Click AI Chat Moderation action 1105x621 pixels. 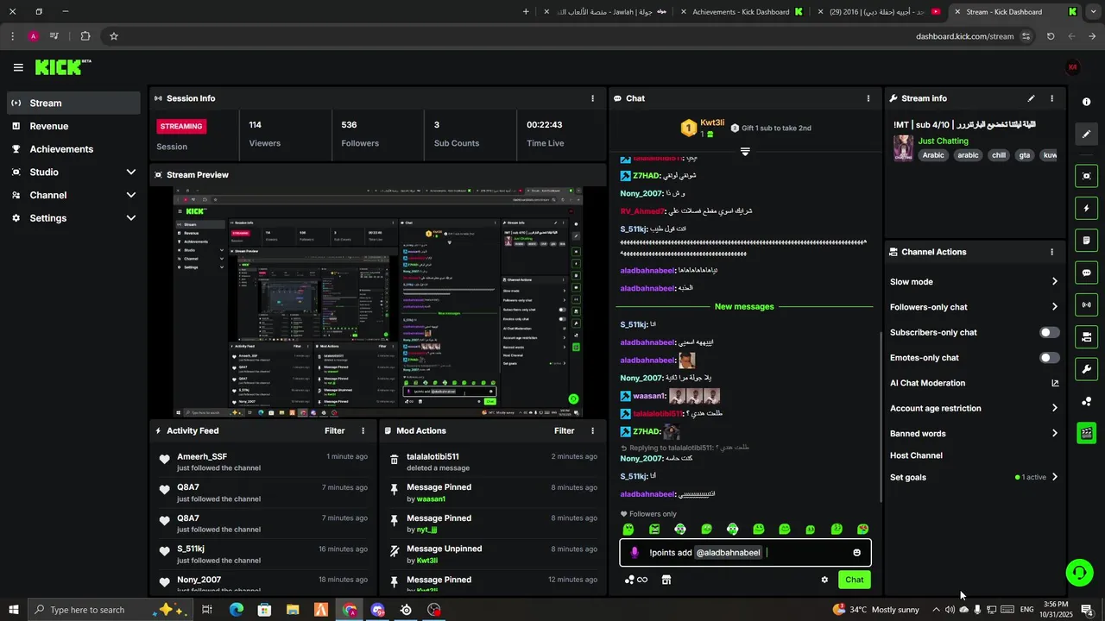[x=974, y=383]
